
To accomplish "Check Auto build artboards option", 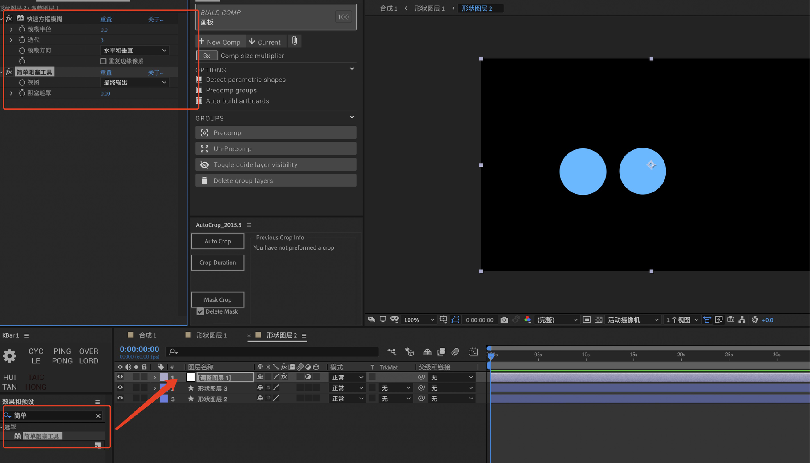I will [199, 101].
